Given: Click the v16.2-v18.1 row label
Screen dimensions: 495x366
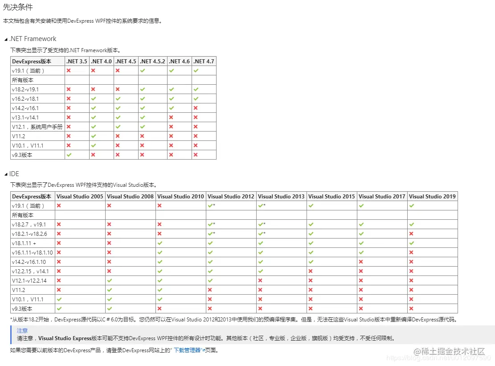Looking at the screenshot, I should click(25, 99).
